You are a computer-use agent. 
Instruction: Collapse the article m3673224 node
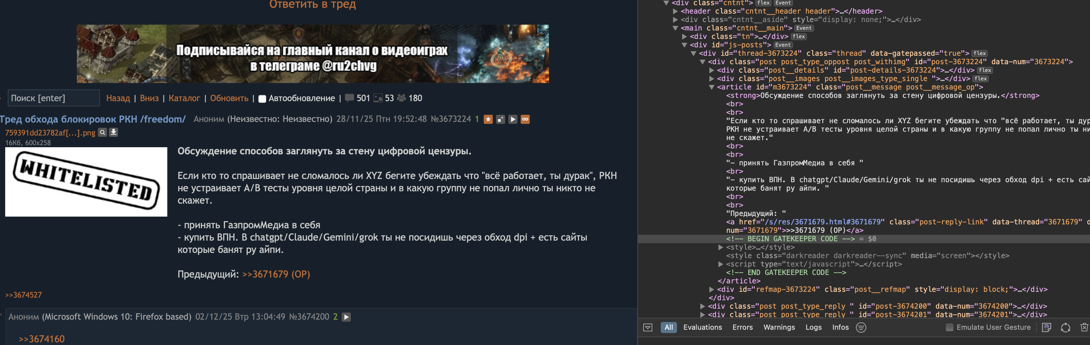click(712, 87)
